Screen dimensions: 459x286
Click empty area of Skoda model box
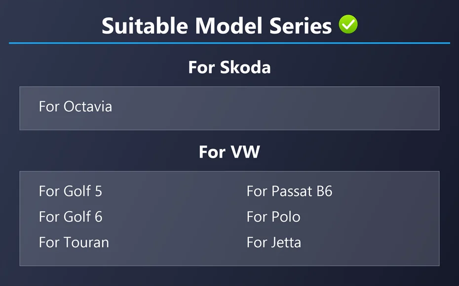click(275, 108)
